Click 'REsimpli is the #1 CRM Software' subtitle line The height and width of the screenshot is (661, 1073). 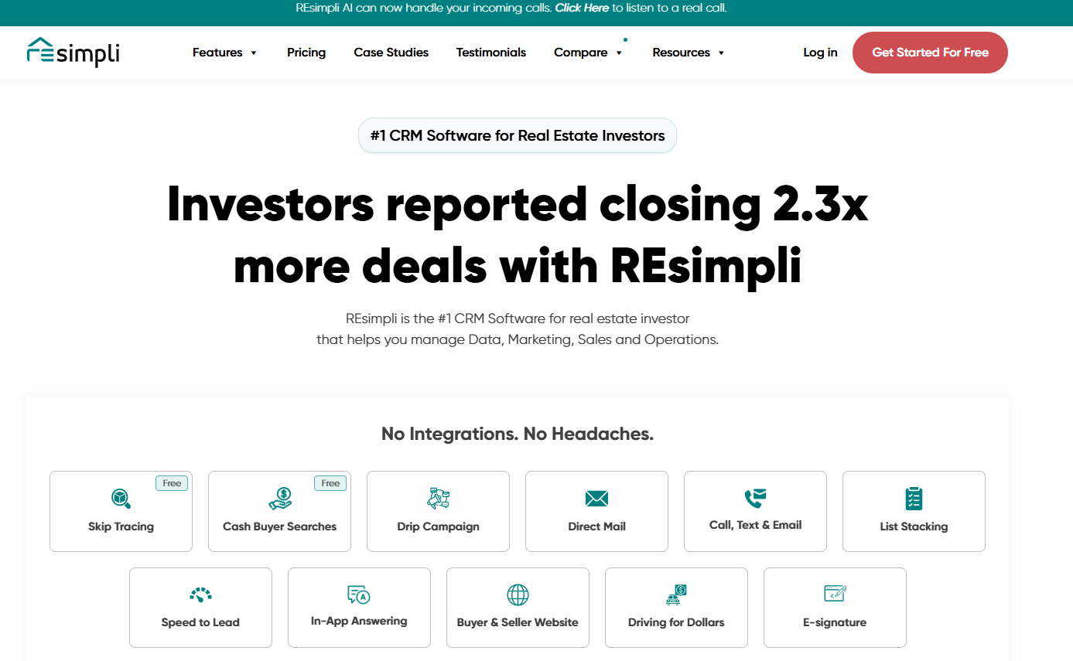click(x=518, y=319)
